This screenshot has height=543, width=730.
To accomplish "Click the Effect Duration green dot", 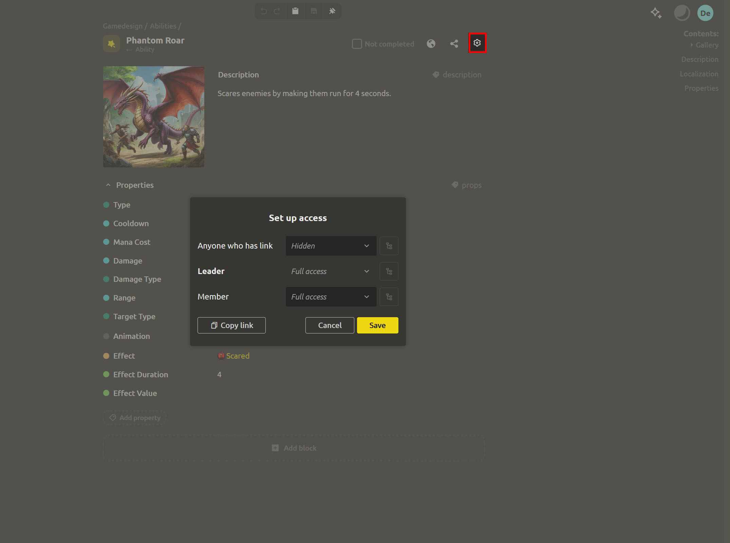I will pyautogui.click(x=106, y=374).
